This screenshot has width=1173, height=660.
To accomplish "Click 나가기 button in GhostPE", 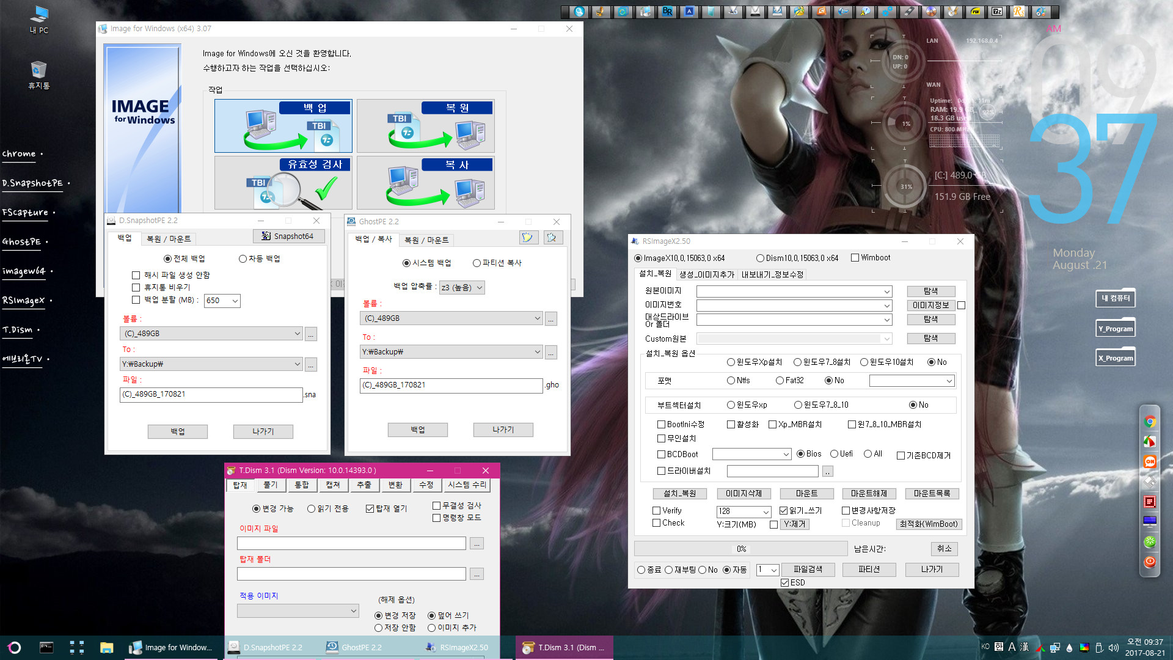I will (503, 430).
